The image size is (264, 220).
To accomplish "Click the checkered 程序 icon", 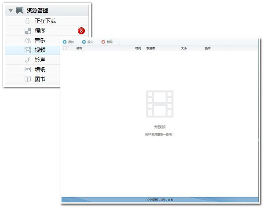I will [x=28, y=31].
